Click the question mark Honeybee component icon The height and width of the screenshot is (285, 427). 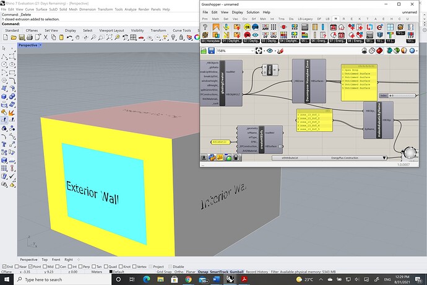click(x=205, y=27)
